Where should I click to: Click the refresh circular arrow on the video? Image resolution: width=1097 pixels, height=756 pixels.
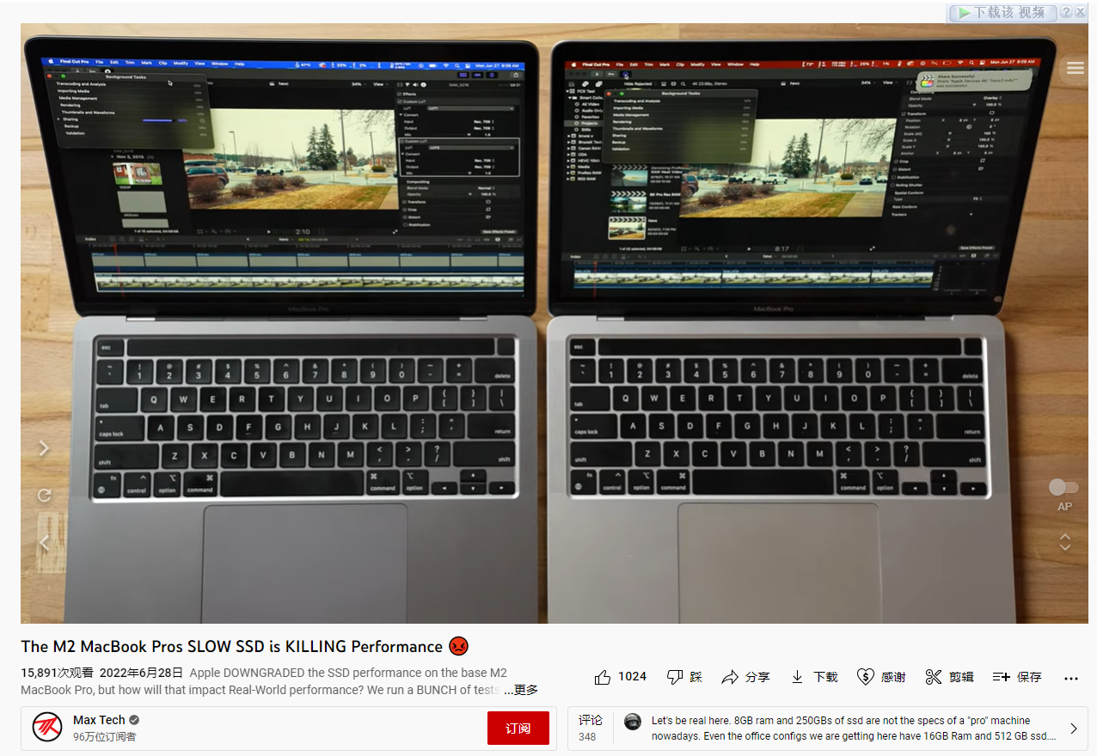(45, 496)
